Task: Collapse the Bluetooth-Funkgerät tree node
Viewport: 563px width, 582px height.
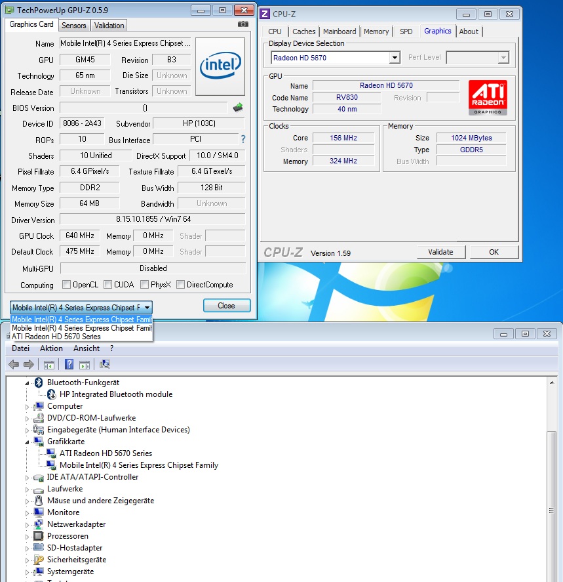Action: click(x=27, y=383)
